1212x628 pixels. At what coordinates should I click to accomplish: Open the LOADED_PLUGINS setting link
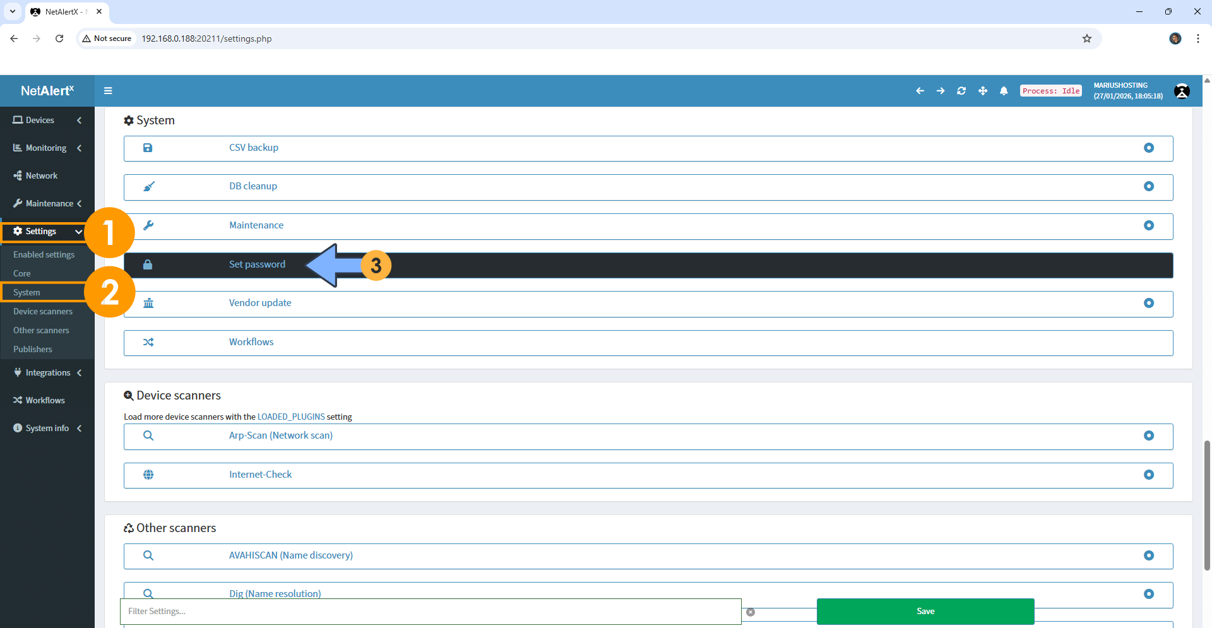290,417
